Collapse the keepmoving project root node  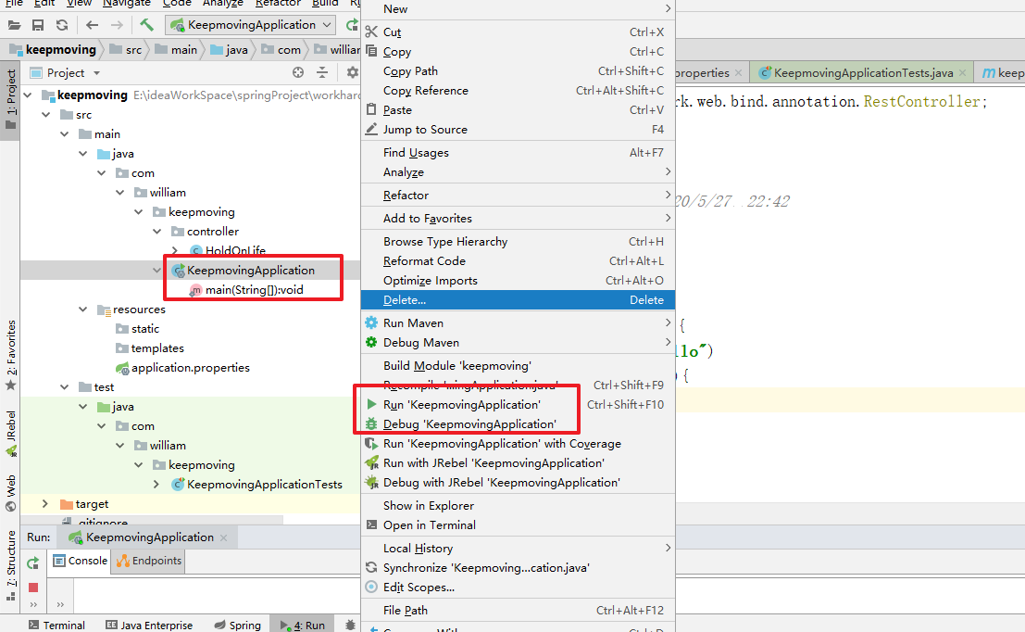[x=28, y=95]
